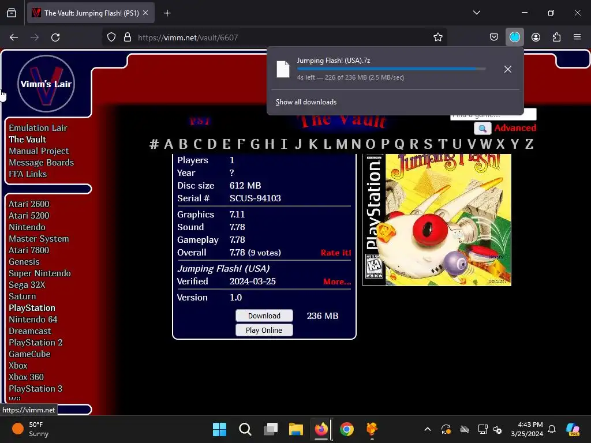Go back using the browser back arrow

tap(14, 37)
